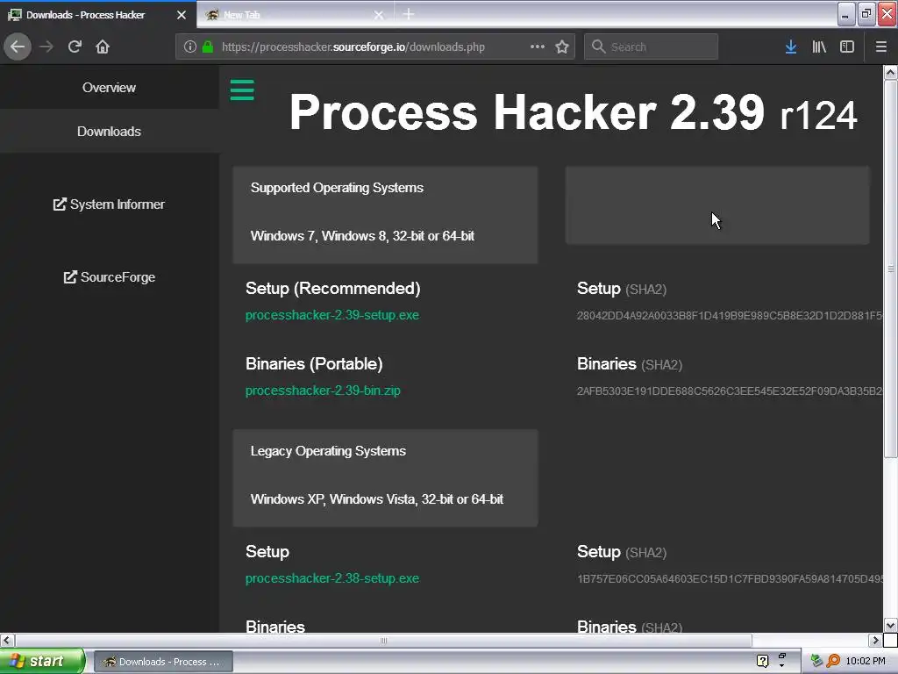
Task: Click the Supported Operating Systems heading
Action: click(x=337, y=188)
